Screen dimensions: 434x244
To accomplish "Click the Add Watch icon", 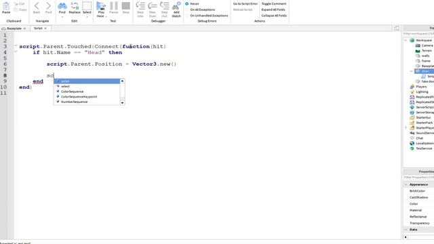I will (176, 6).
